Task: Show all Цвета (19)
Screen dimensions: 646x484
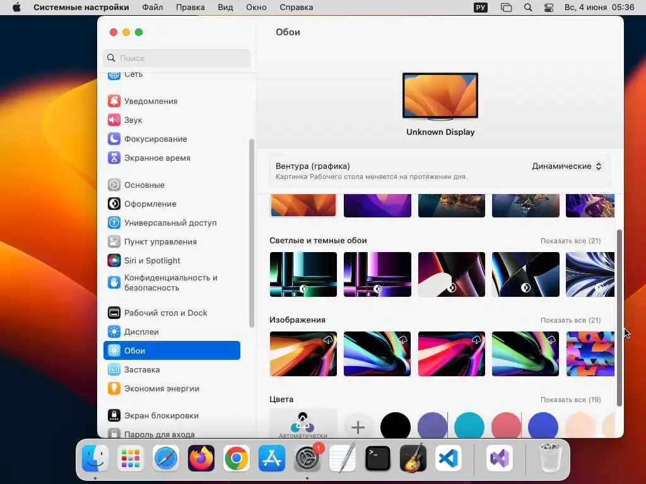Action: [570, 400]
